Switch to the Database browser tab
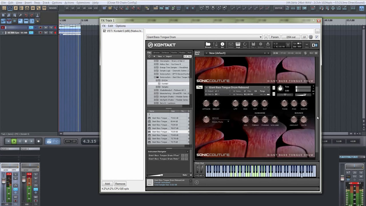The image size is (366, 206). 165,53
